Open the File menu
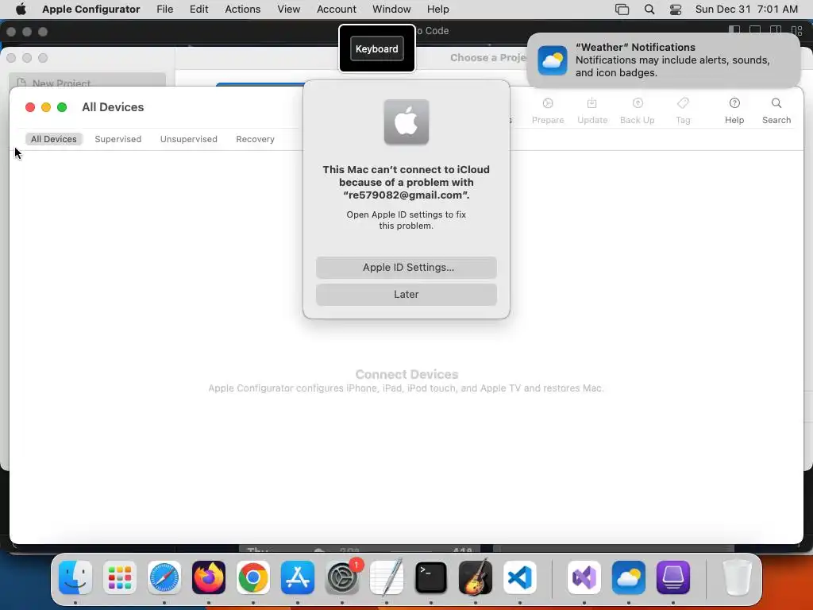 (165, 9)
